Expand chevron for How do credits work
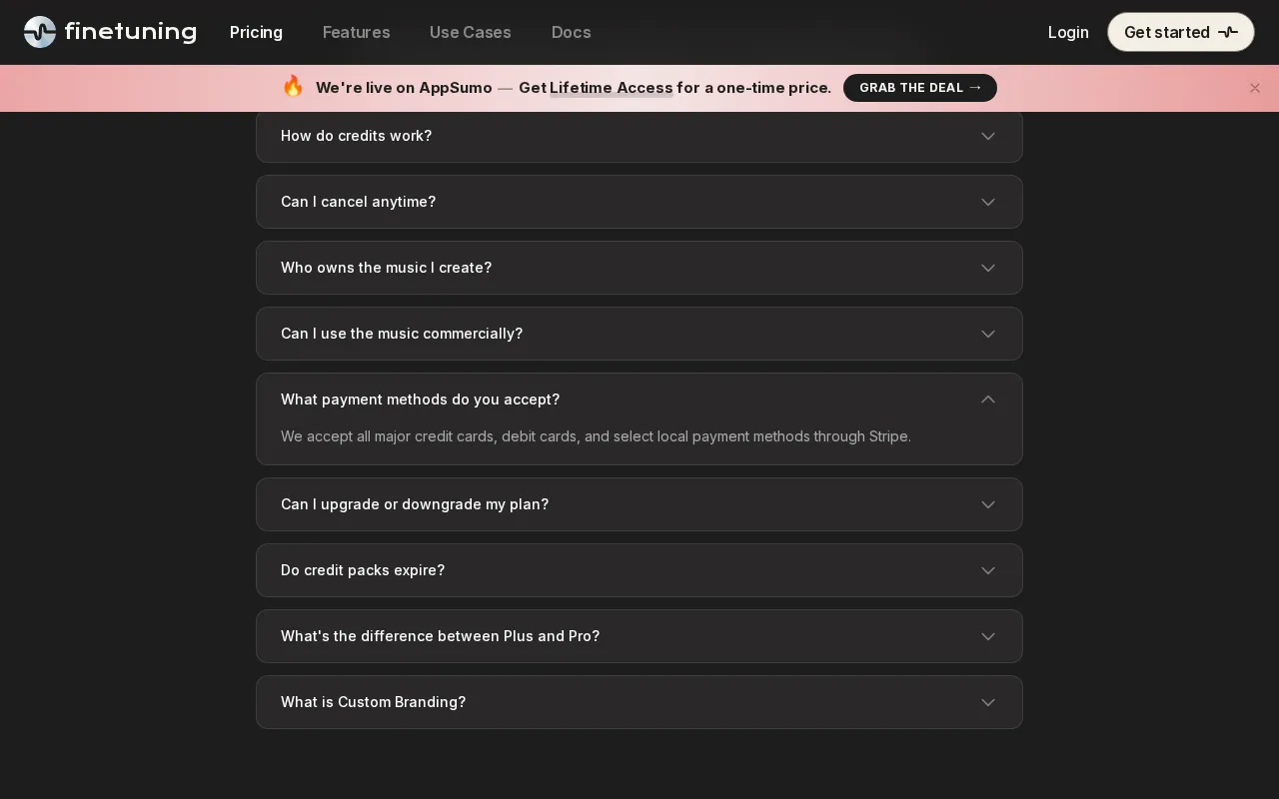Screen dimensions: 1279x799 (x=988, y=136)
